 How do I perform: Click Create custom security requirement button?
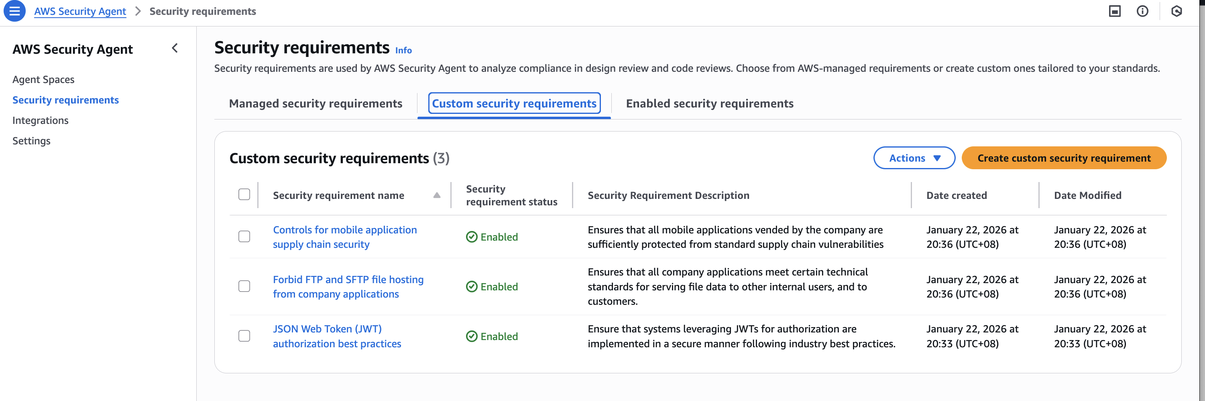(1064, 158)
